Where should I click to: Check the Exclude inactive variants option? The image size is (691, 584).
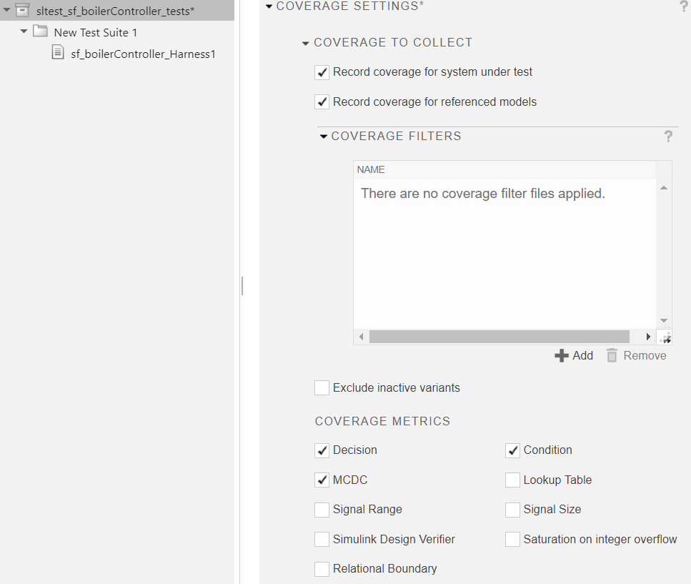[x=322, y=387]
